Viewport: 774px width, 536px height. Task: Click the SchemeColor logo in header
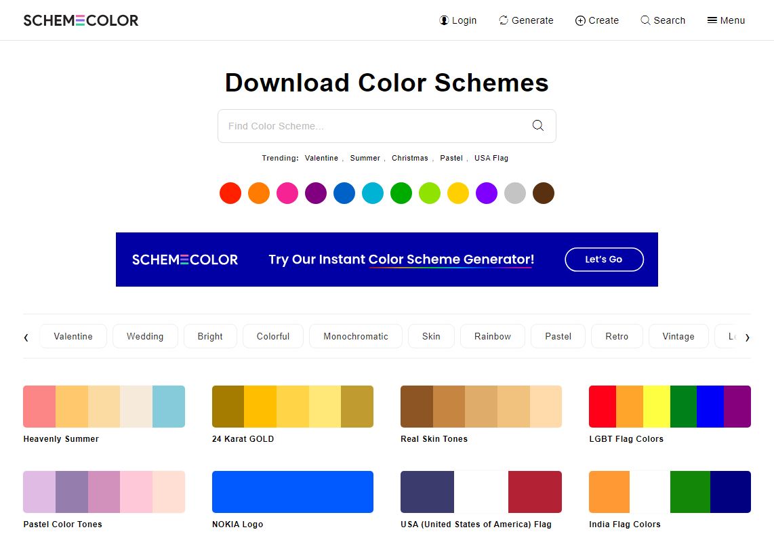[81, 20]
